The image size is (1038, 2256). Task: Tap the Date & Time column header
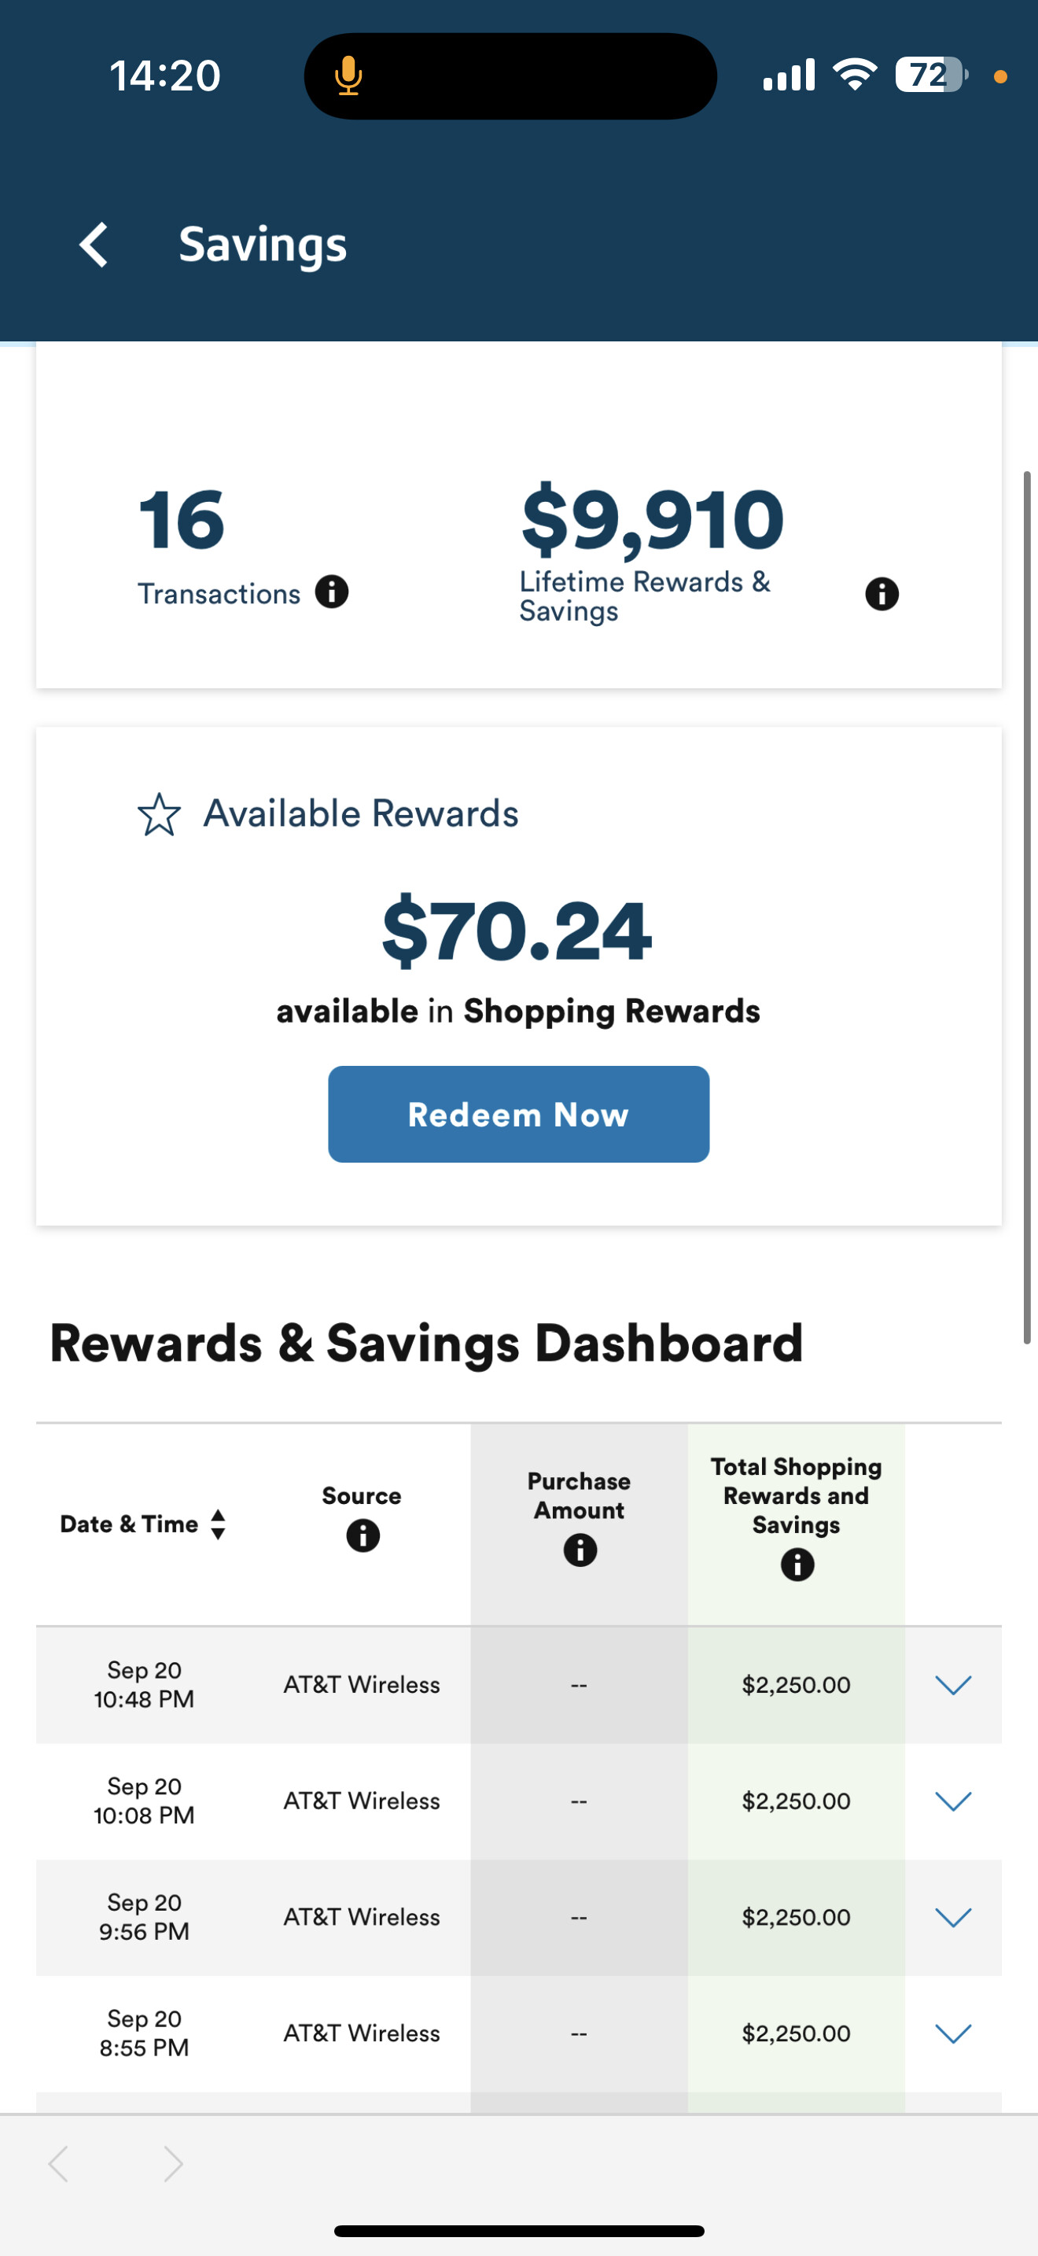[129, 1524]
